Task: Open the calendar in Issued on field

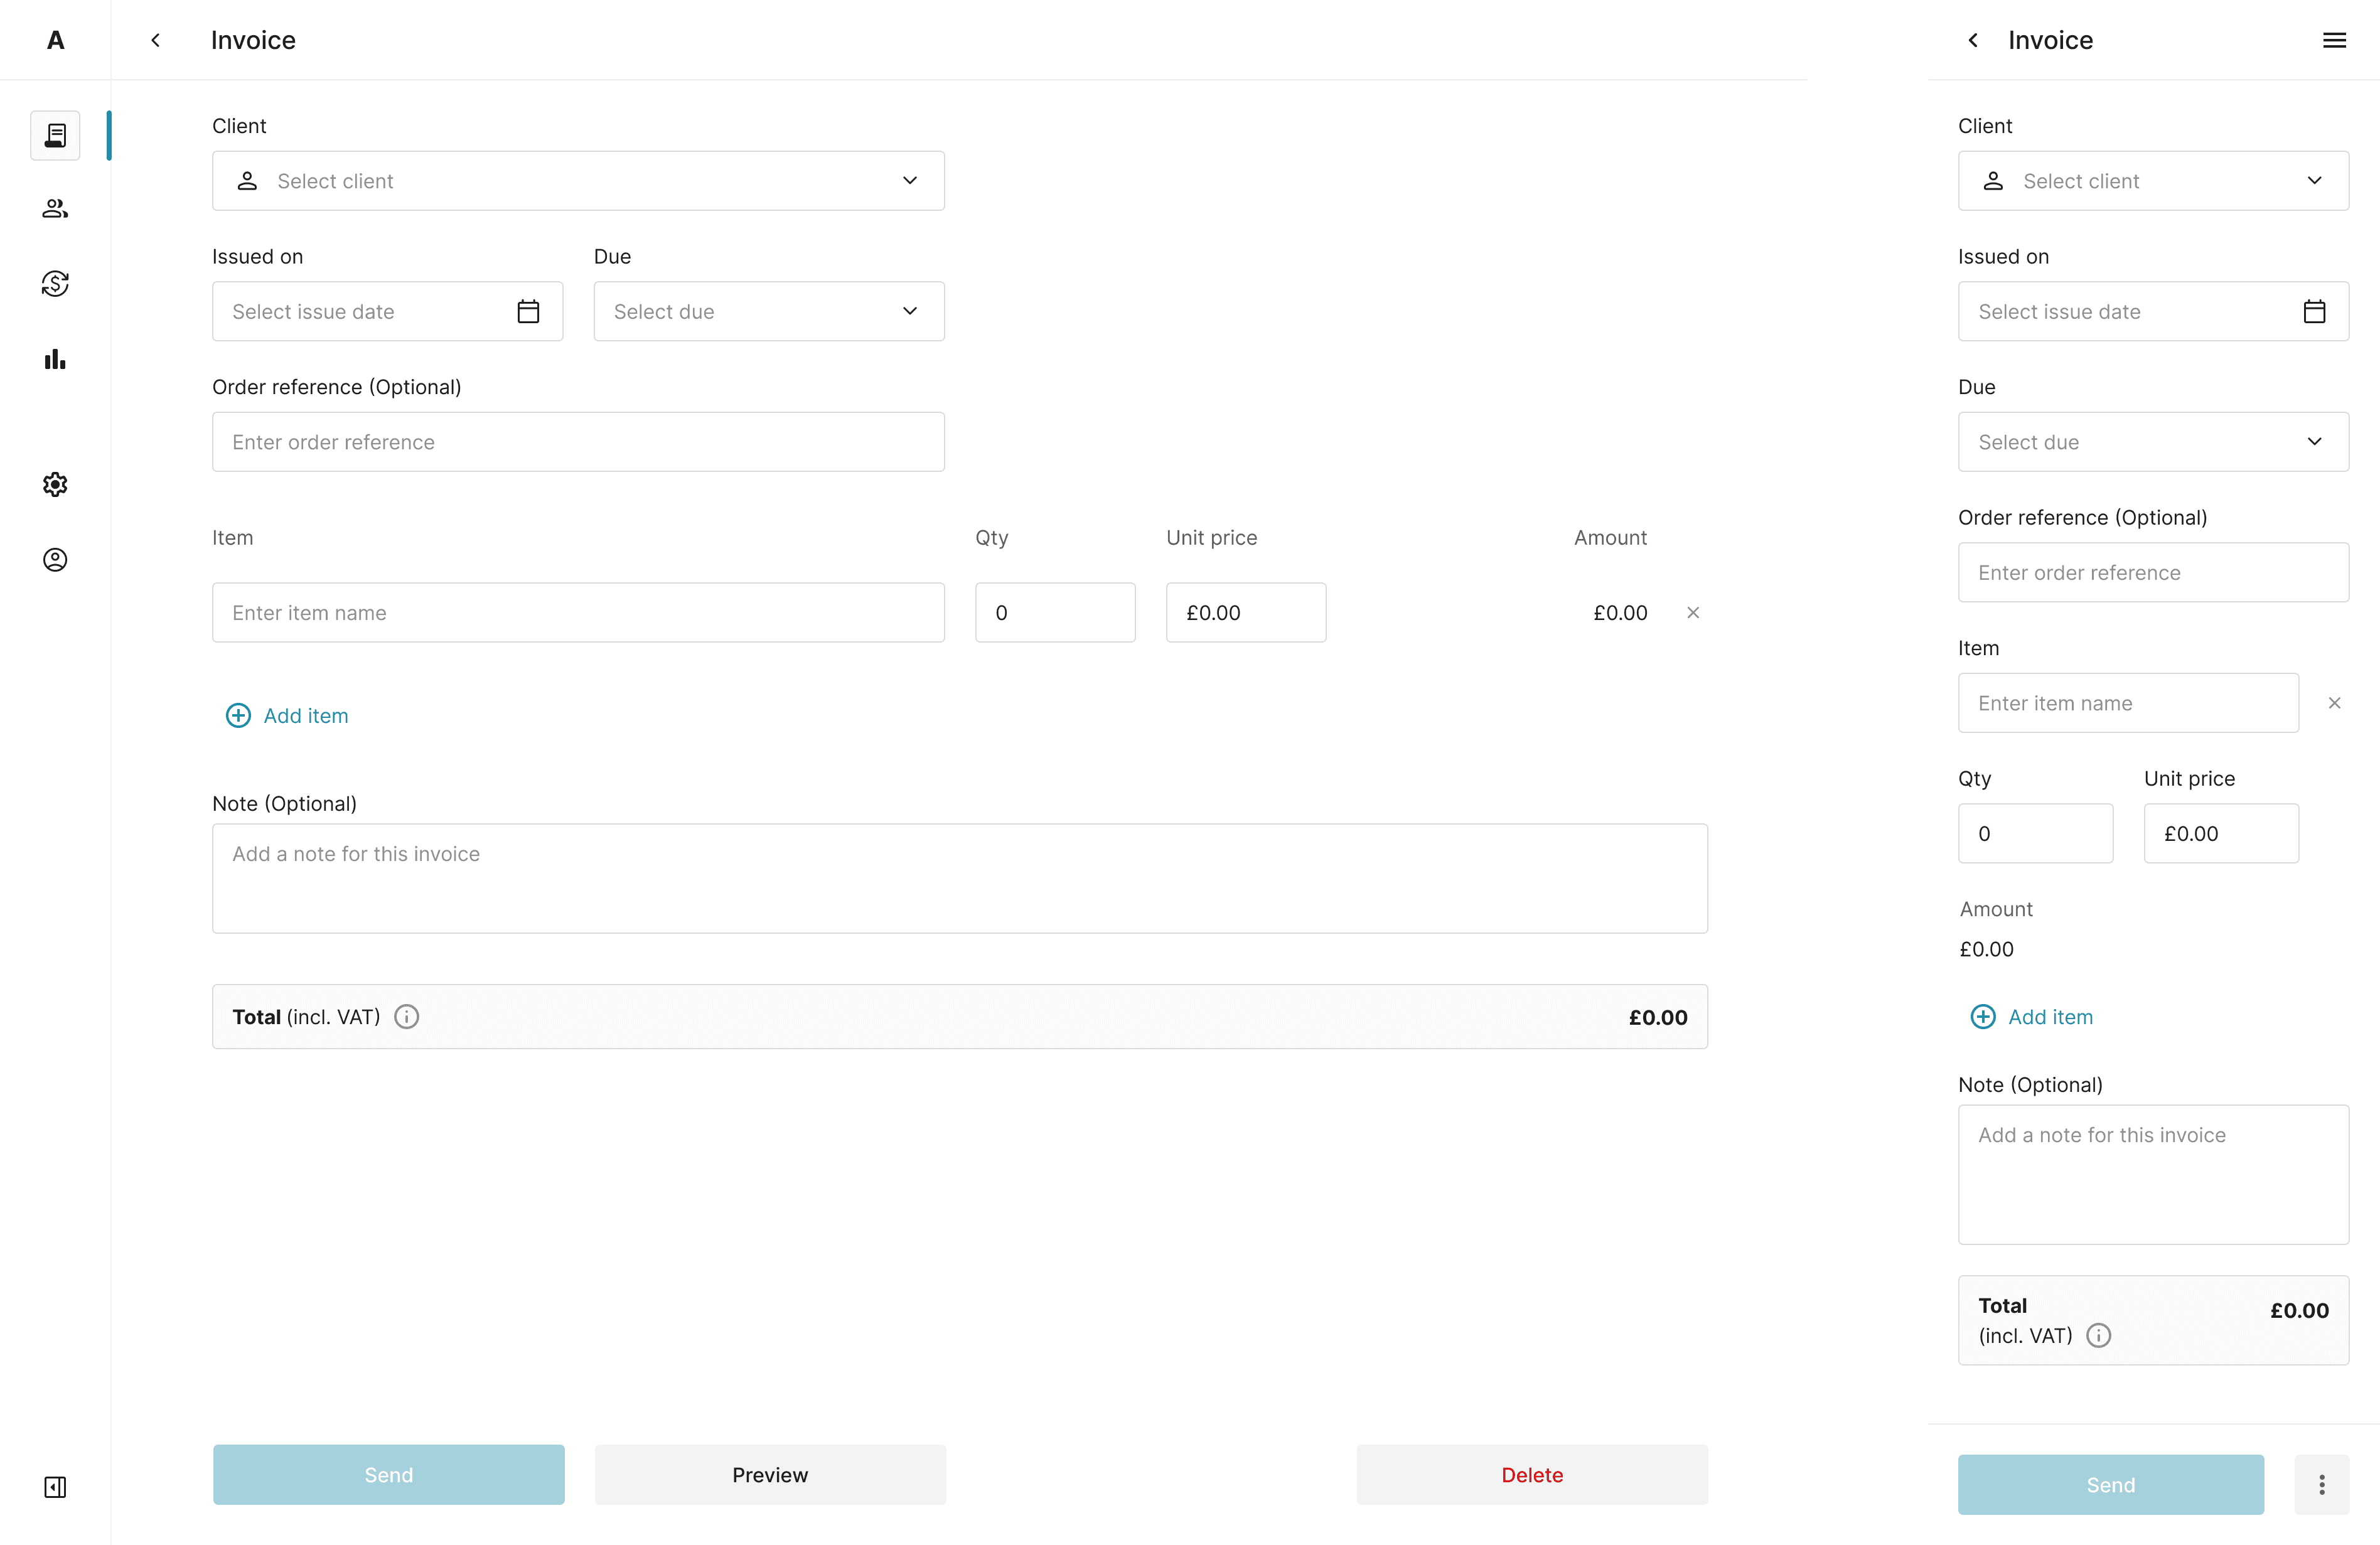Action: [x=528, y=312]
